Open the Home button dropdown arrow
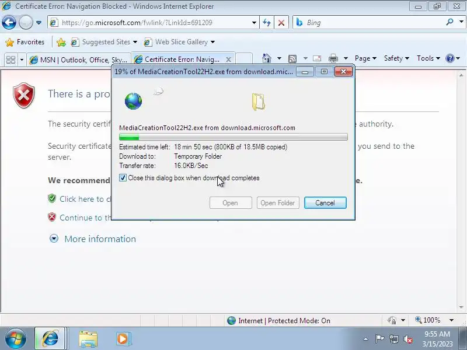This screenshot has height=350, width=467. [x=279, y=58]
